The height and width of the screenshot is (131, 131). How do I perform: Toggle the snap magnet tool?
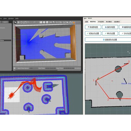(70, 22)
